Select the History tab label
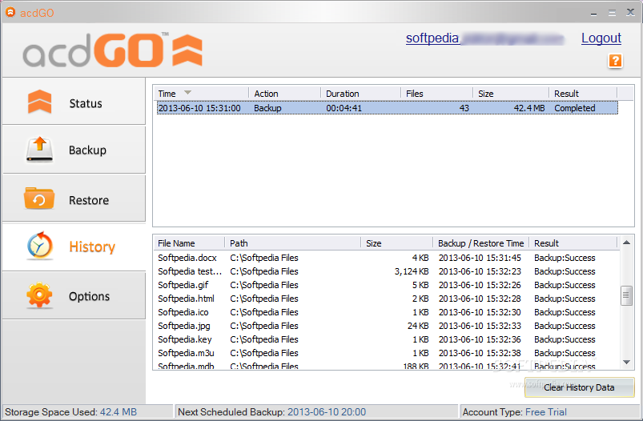The height and width of the screenshot is (421, 643). point(92,247)
